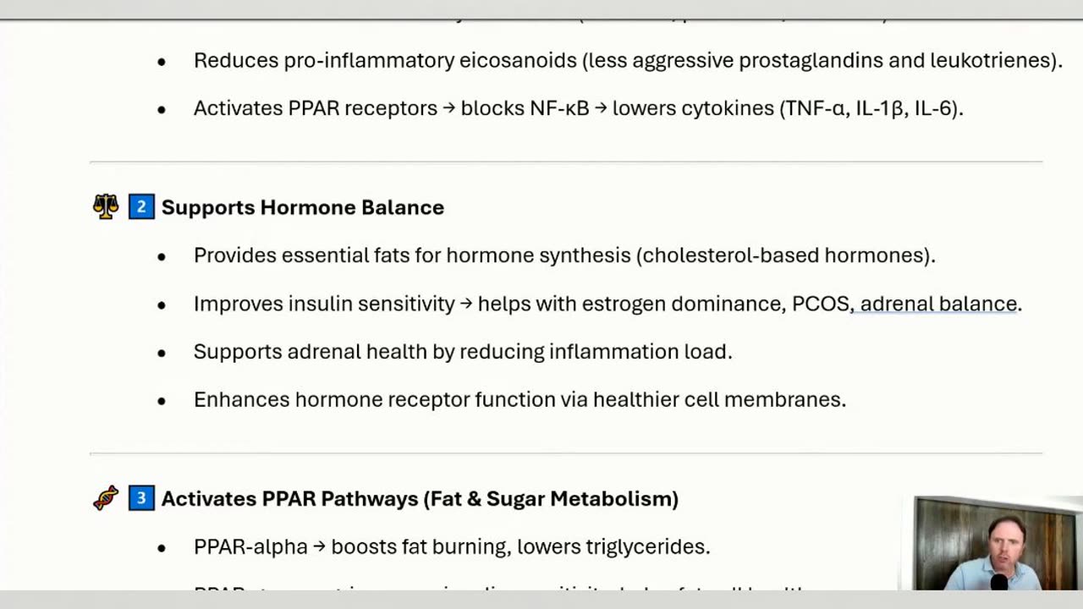Click the divider above 'Activates PPAR Pathways'

(x=565, y=453)
